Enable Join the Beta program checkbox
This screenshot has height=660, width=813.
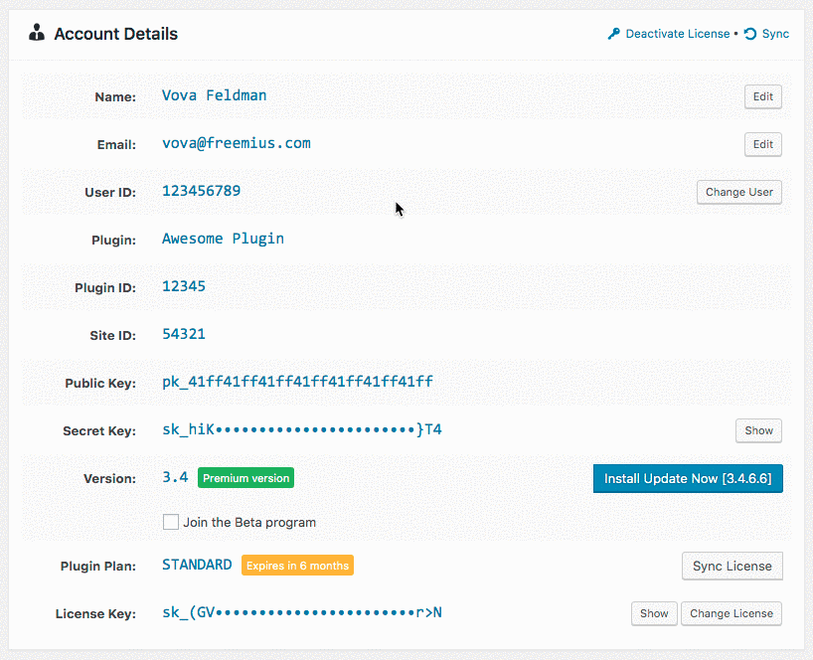click(171, 522)
